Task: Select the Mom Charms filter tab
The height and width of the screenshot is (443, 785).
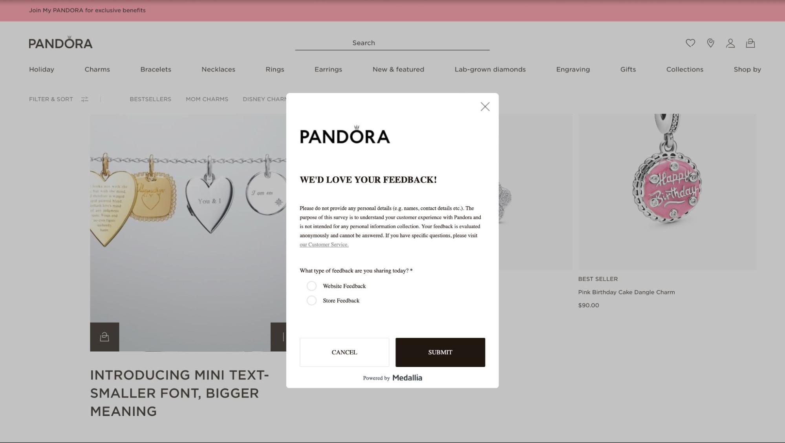Action: pyautogui.click(x=207, y=99)
